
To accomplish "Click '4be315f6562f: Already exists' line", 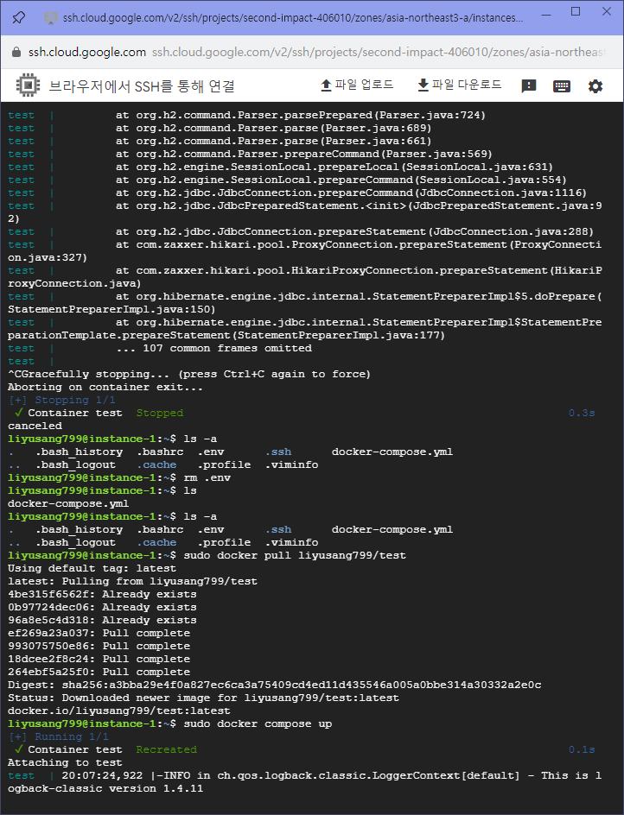I will point(102,595).
